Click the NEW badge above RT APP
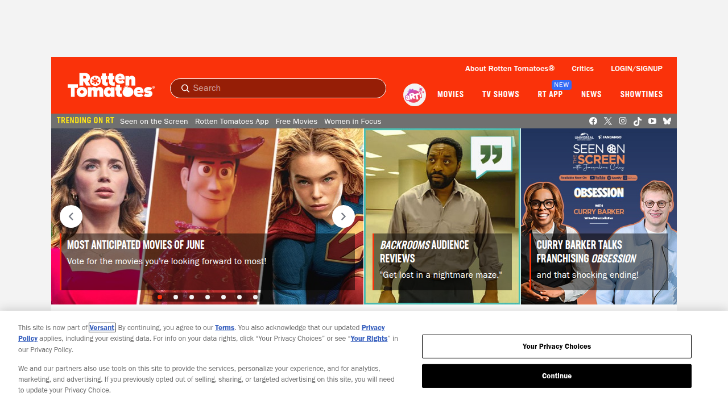Viewport: 728px width, 409px height. [561, 85]
